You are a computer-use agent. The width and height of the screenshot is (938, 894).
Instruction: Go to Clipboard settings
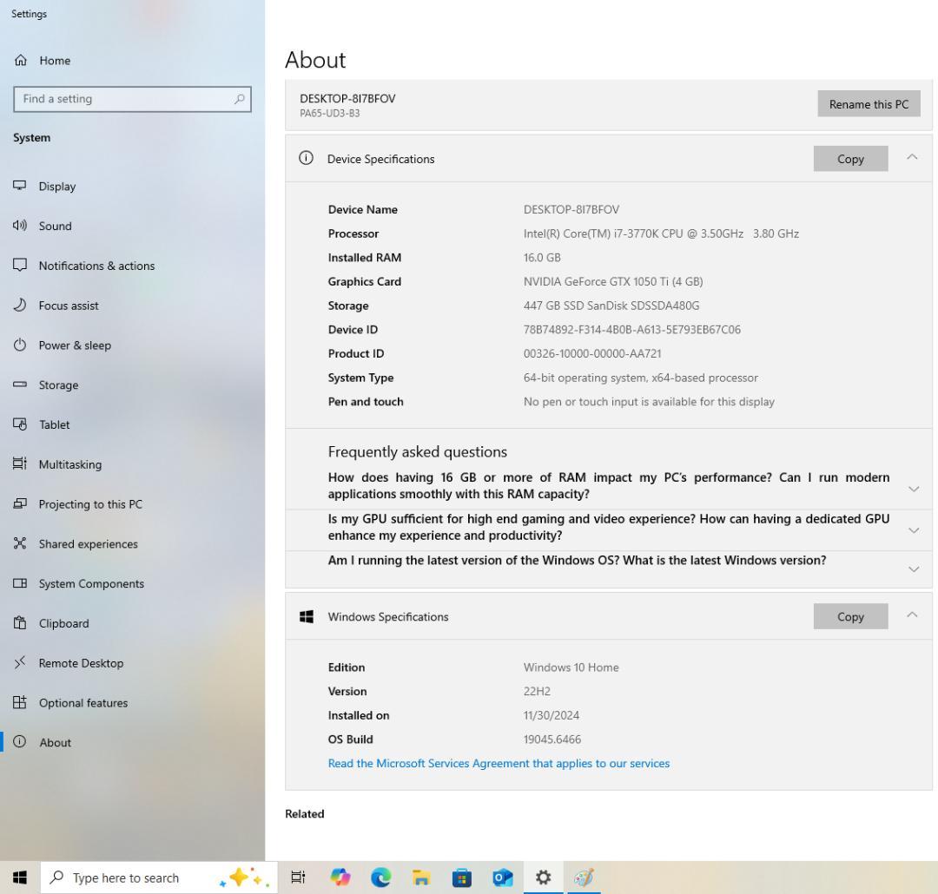[x=63, y=623]
